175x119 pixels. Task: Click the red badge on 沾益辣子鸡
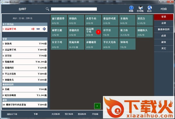coord(98,31)
